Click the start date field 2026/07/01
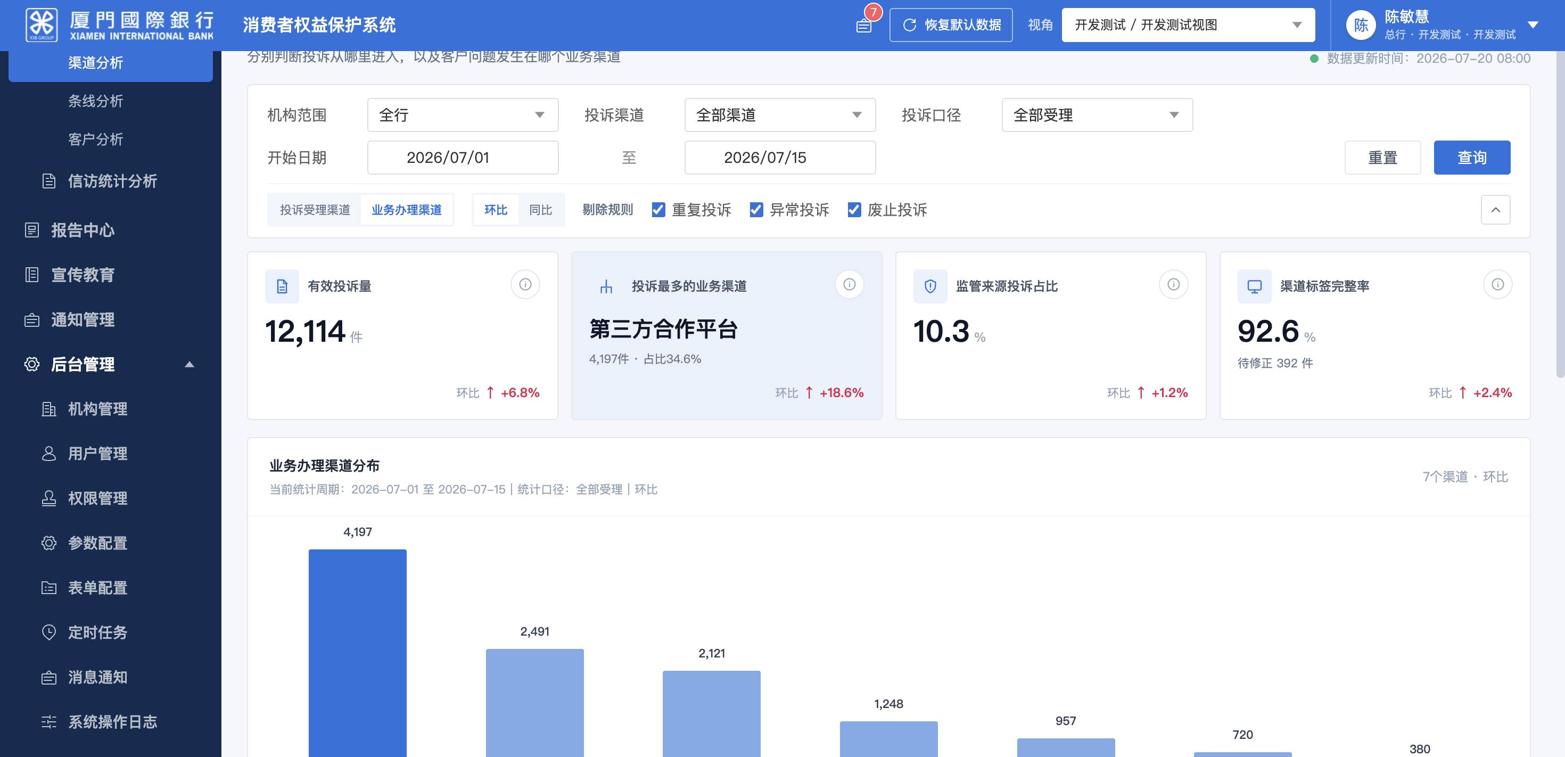Image resolution: width=1565 pixels, height=757 pixels. [463, 158]
